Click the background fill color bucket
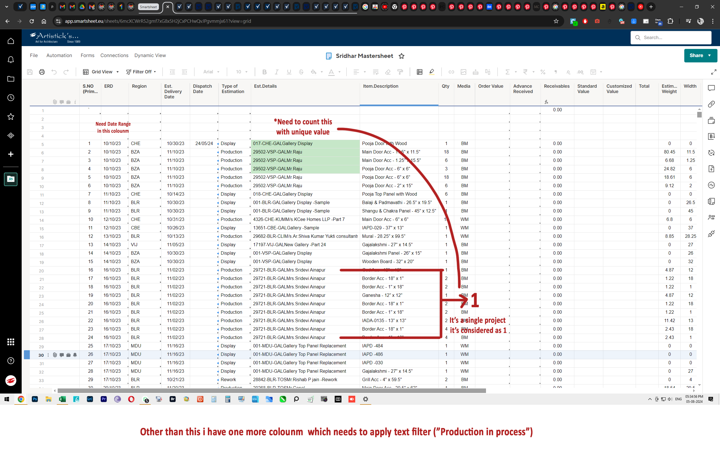Image resolution: width=720 pixels, height=459 pixels. point(313,72)
